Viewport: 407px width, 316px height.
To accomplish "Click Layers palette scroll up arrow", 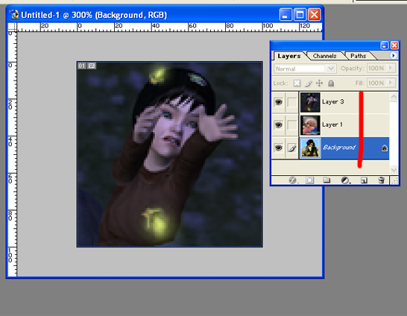I will [394, 97].
